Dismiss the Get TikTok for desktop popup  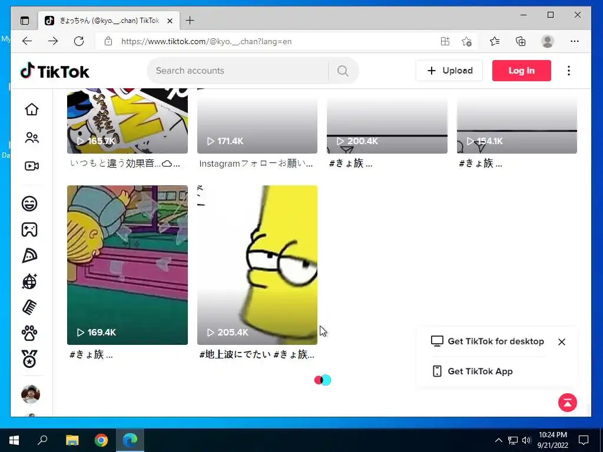561,342
